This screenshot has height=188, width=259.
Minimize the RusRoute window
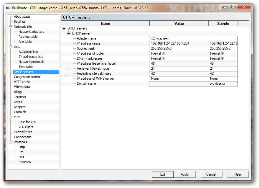point(225,7)
